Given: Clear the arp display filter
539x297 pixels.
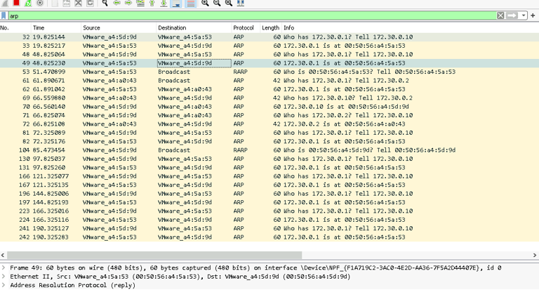Looking at the screenshot, I should point(500,15).
